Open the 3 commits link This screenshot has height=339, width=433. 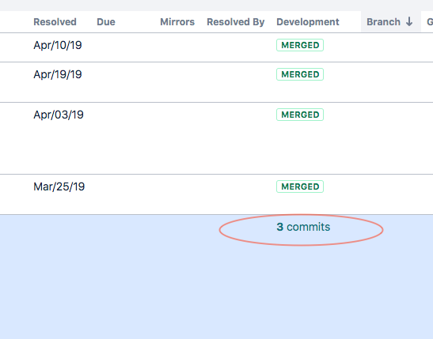point(303,227)
